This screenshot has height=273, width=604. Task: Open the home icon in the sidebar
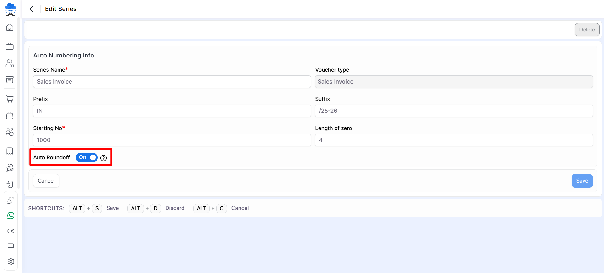(10, 28)
